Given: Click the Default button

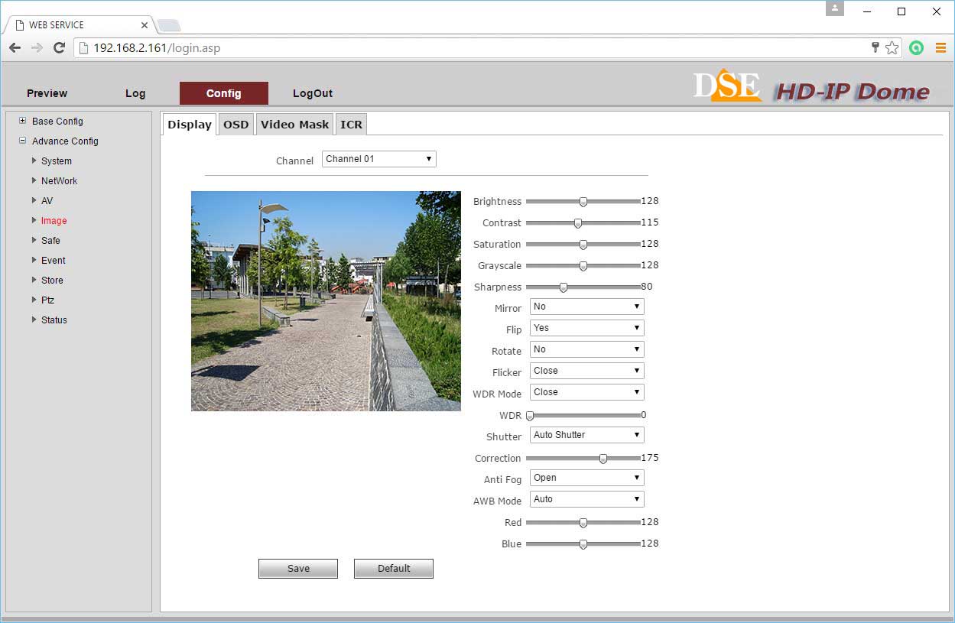Looking at the screenshot, I should tap(394, 569).
